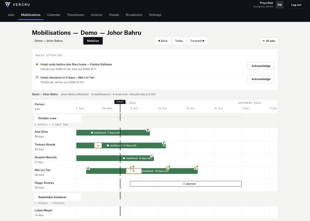The height and width of the screenshot is (221, 310).
Task: Click '12 Oct' date header
Action: coord(162,108)
